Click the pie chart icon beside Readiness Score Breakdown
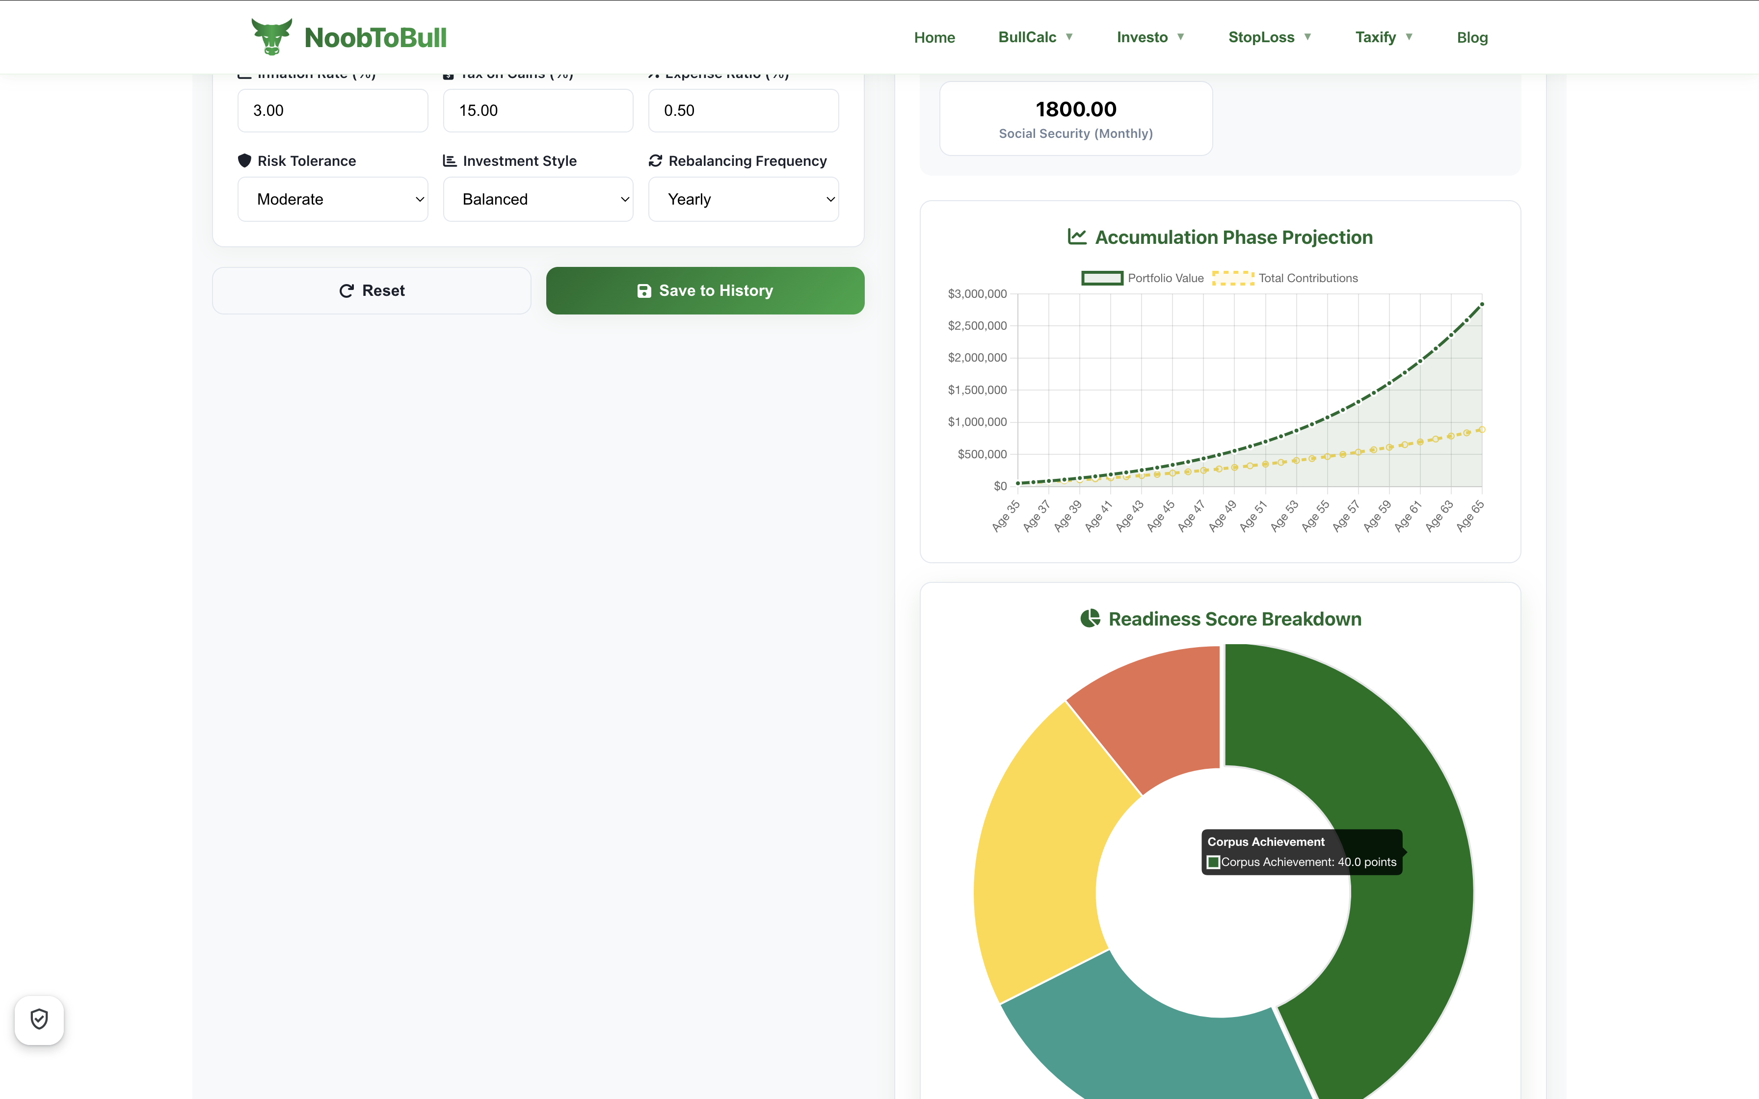This screenshot has height=1099, width=1759. tap(1090, 619)
